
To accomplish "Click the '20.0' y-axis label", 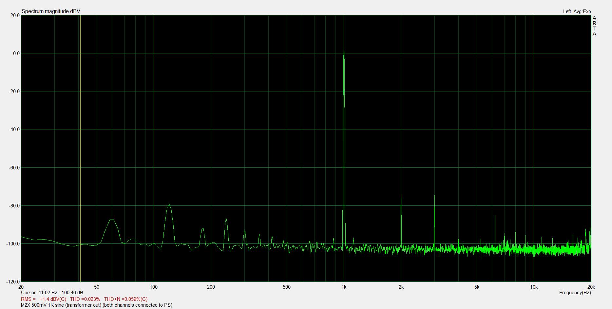I will (15, 15).
